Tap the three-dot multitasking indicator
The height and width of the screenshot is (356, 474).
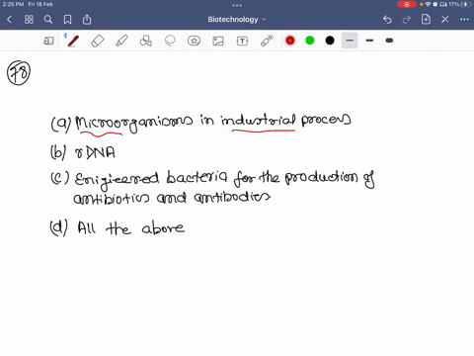coord(237,5)
